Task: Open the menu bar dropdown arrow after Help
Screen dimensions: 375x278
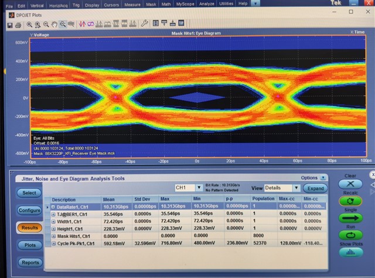Action: pyautogui.click(x=255, y=4)
